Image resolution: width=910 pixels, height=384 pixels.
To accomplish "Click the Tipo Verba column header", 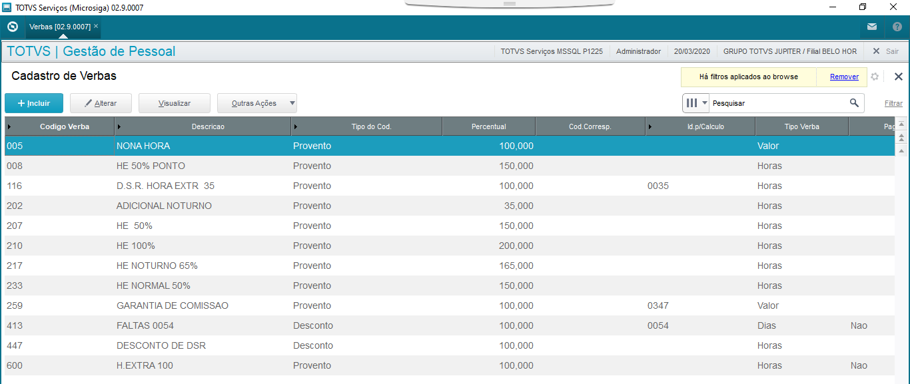I will point(802,126).
